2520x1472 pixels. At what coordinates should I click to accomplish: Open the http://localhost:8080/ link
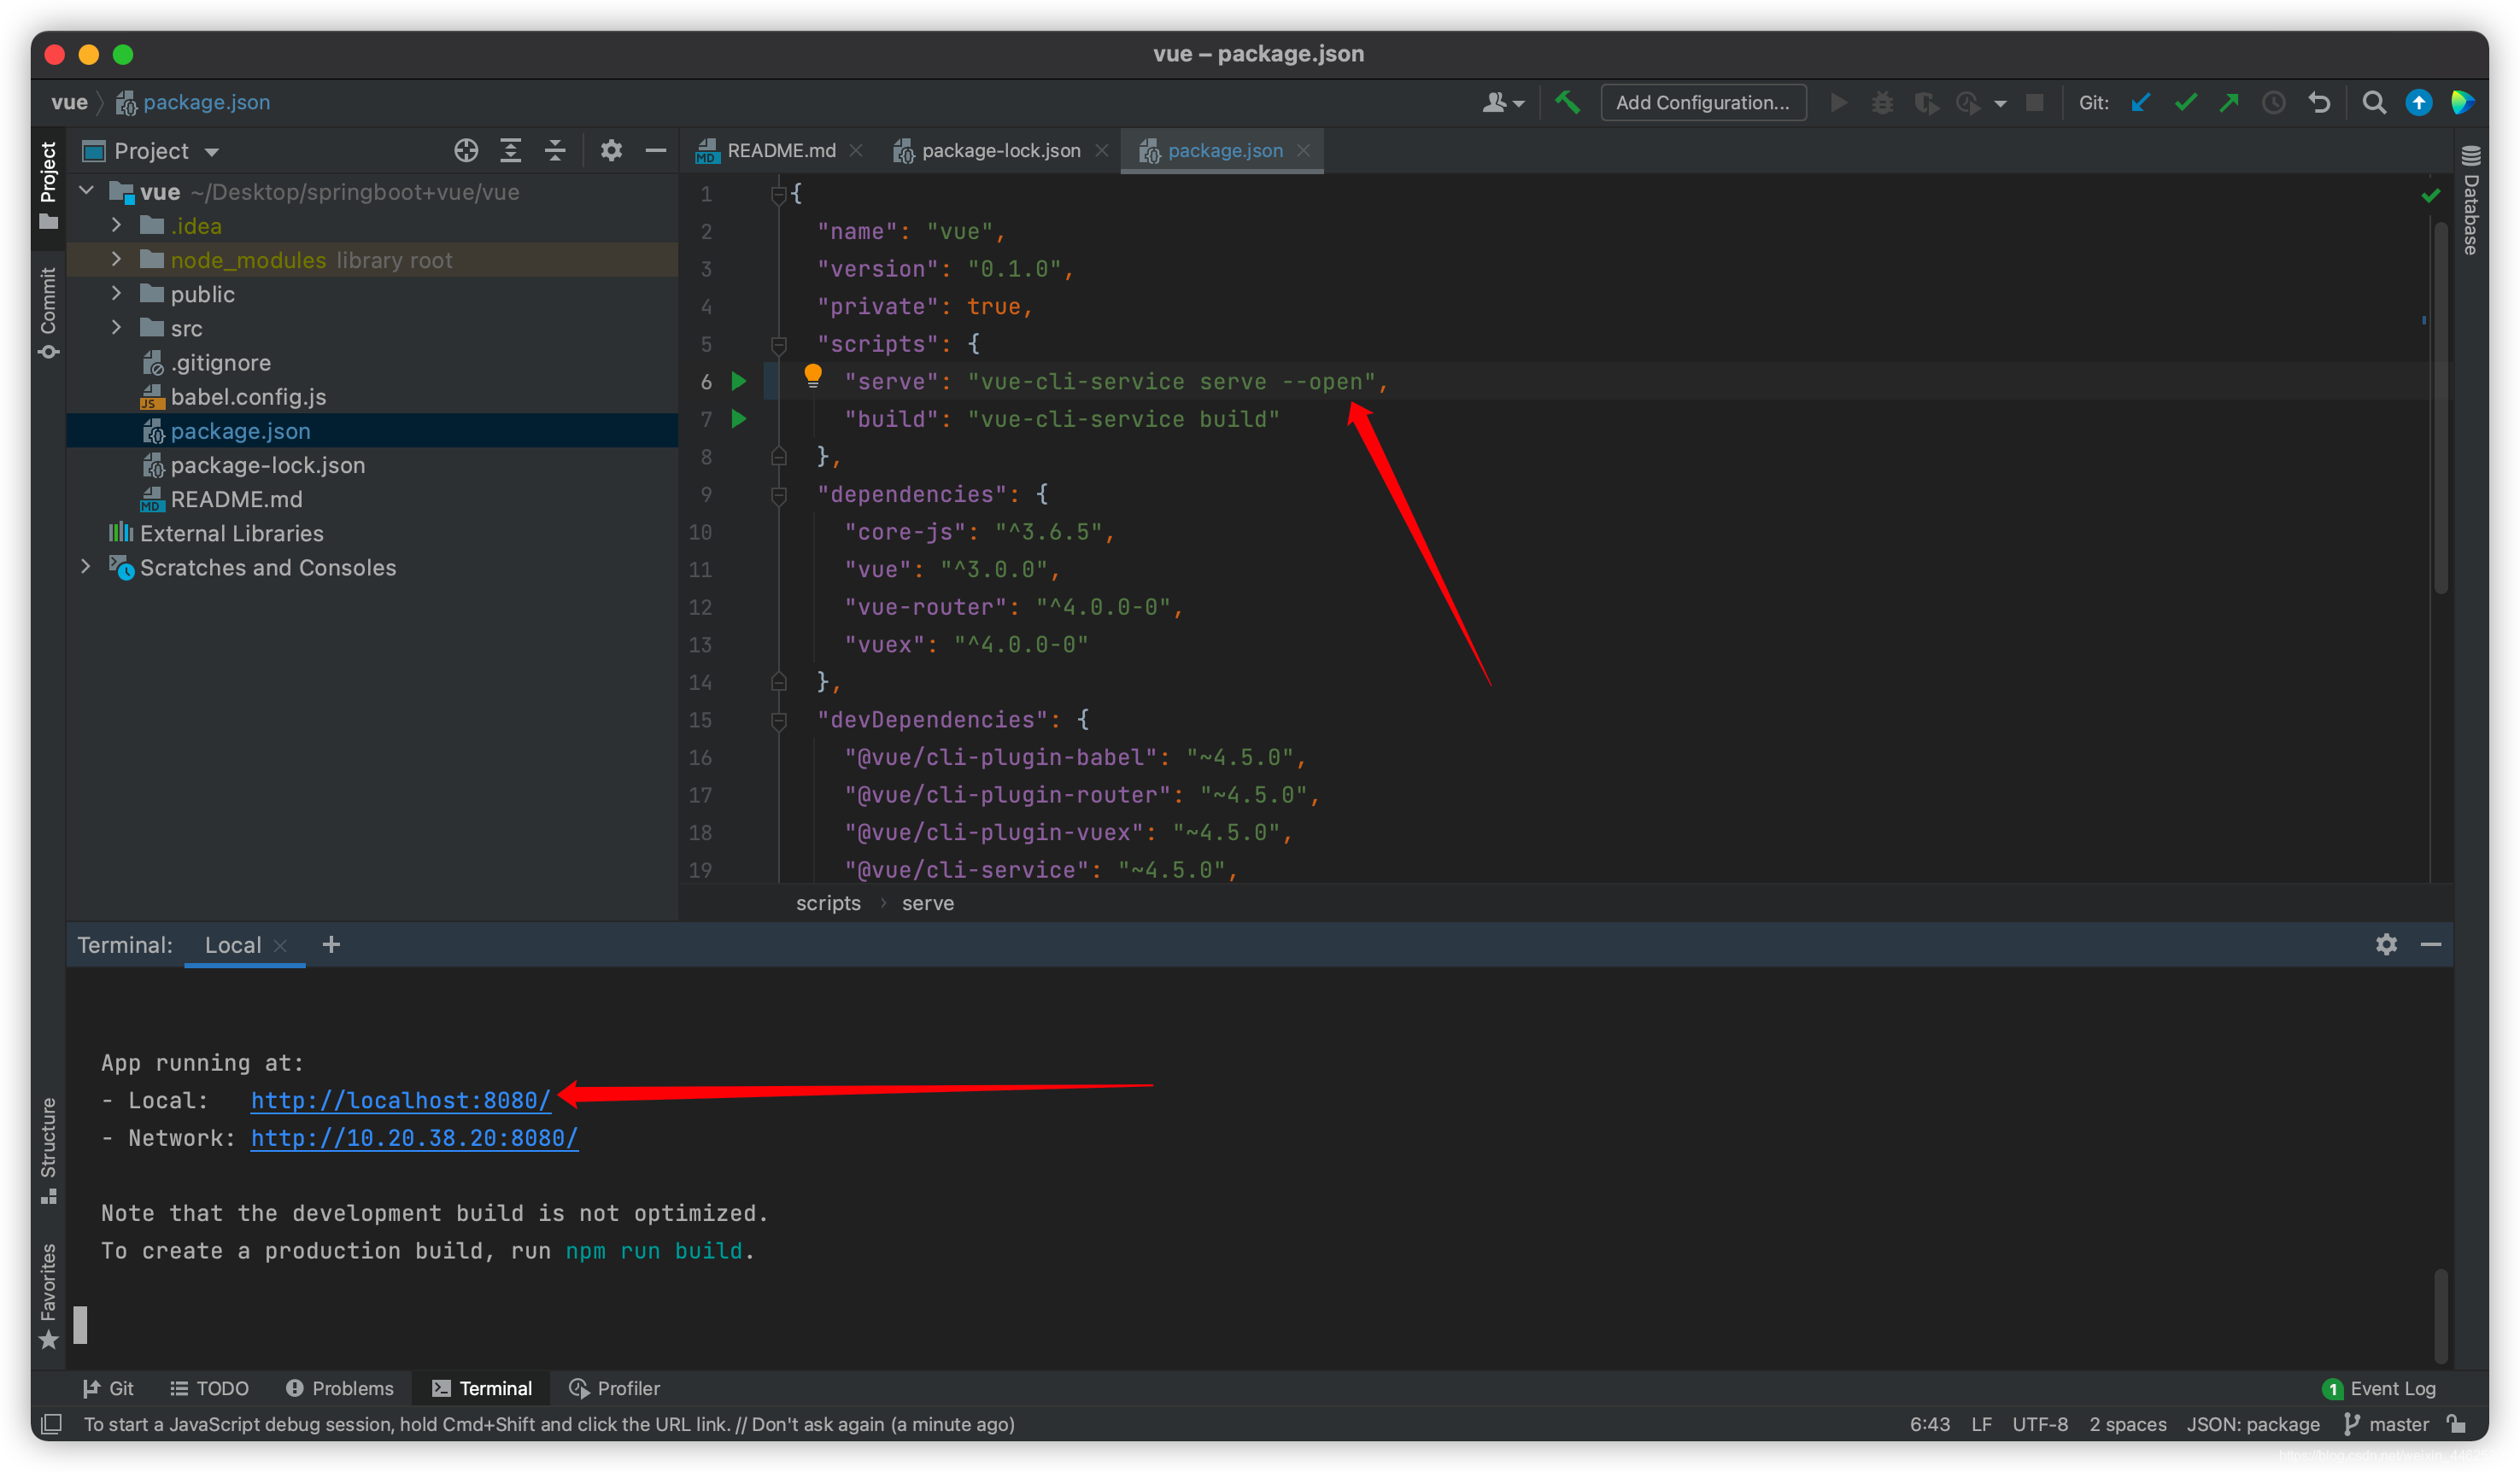pos(400,1101)
